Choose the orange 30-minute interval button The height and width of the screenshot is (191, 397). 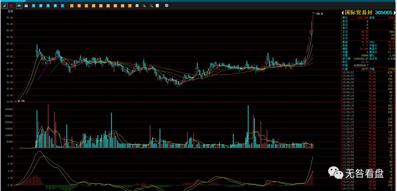coord(101,6)
